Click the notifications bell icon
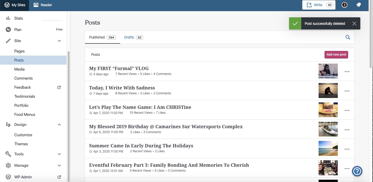Image resolution: width=373 pixels, height=182 pixels. 358,5
